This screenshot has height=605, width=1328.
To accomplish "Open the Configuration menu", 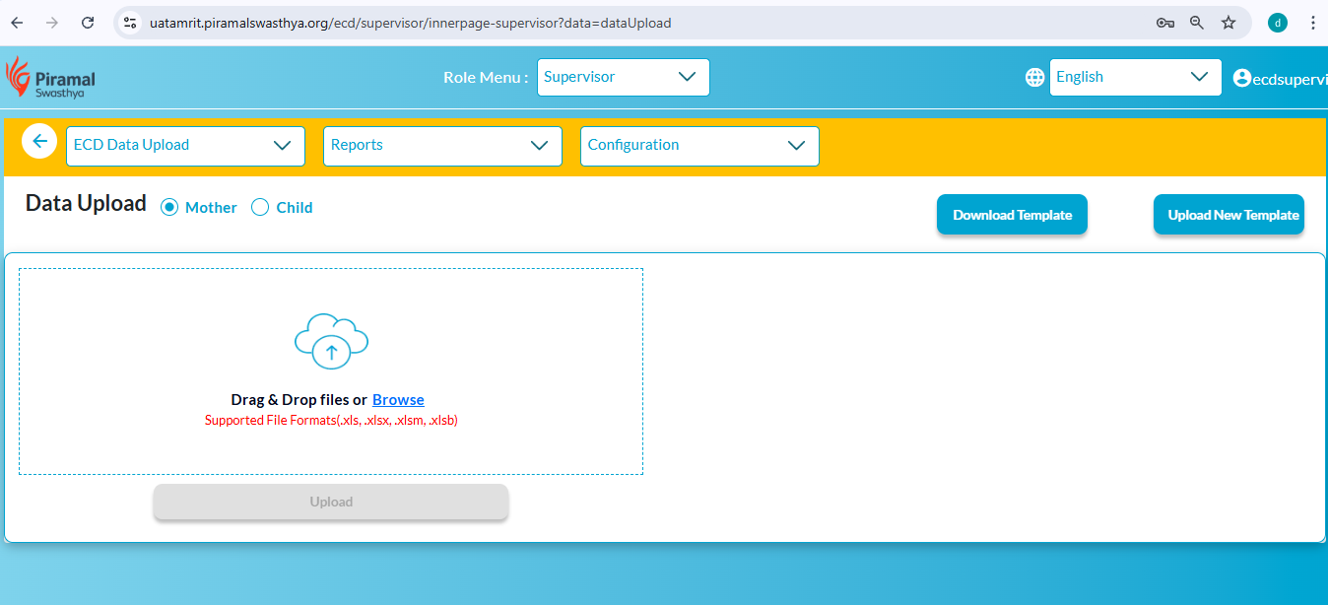I will click(x=699, y=146).
